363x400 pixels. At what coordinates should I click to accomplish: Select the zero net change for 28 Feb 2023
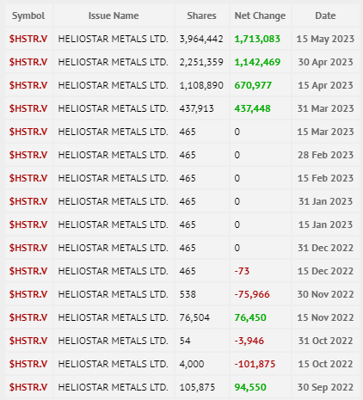tap(237, 155)
